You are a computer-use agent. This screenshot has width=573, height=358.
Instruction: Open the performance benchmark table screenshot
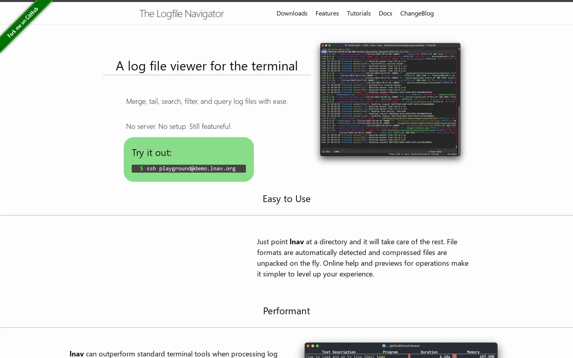(x=401, y=350)
